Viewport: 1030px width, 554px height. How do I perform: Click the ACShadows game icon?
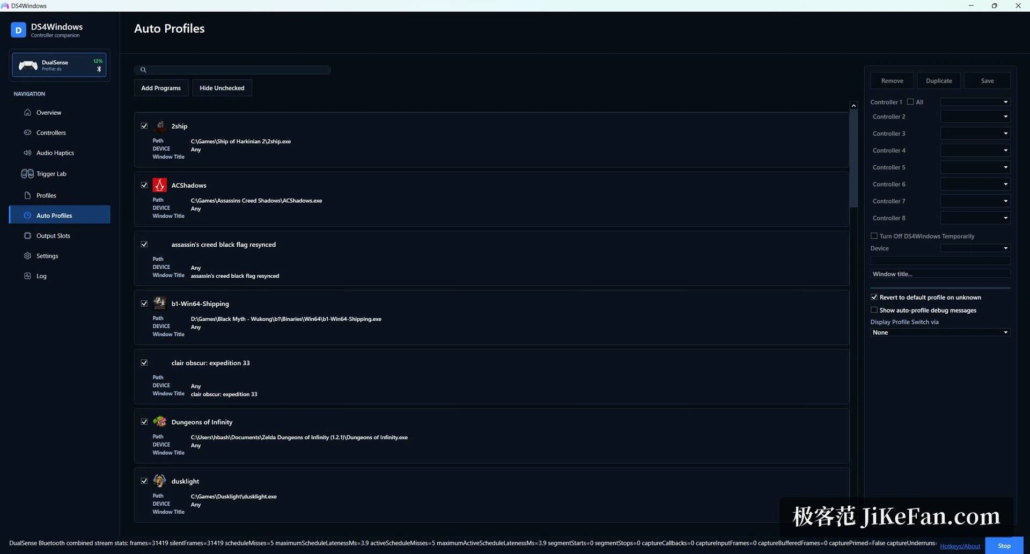click(x=160, y=185)
